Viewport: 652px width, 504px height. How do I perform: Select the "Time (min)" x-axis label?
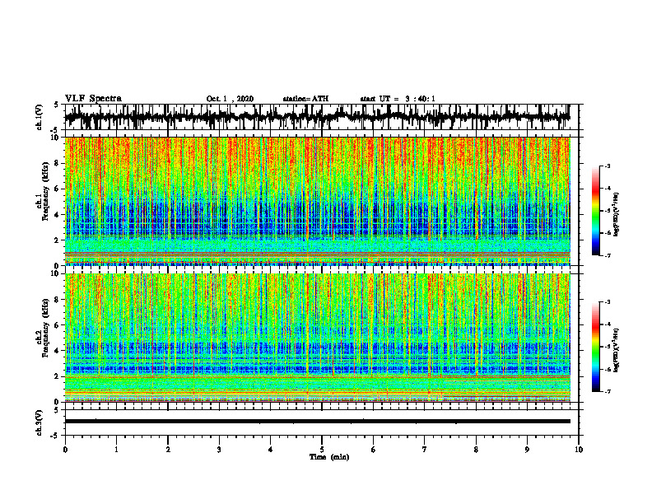pyautogui.click(x=329, y=457)
